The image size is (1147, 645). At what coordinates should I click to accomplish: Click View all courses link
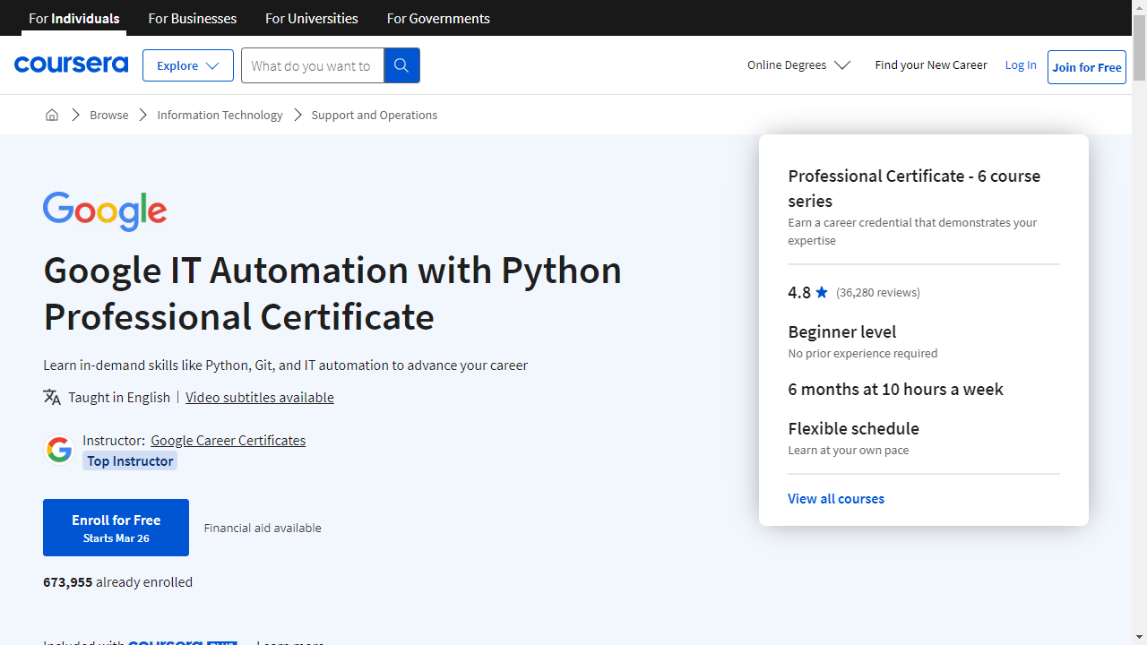(x=836, y=498)
